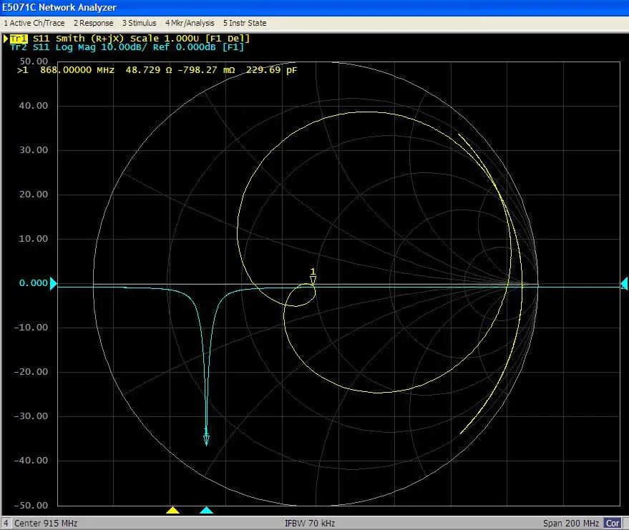Click the right cyan reference level arrow

tap(624, 283)
